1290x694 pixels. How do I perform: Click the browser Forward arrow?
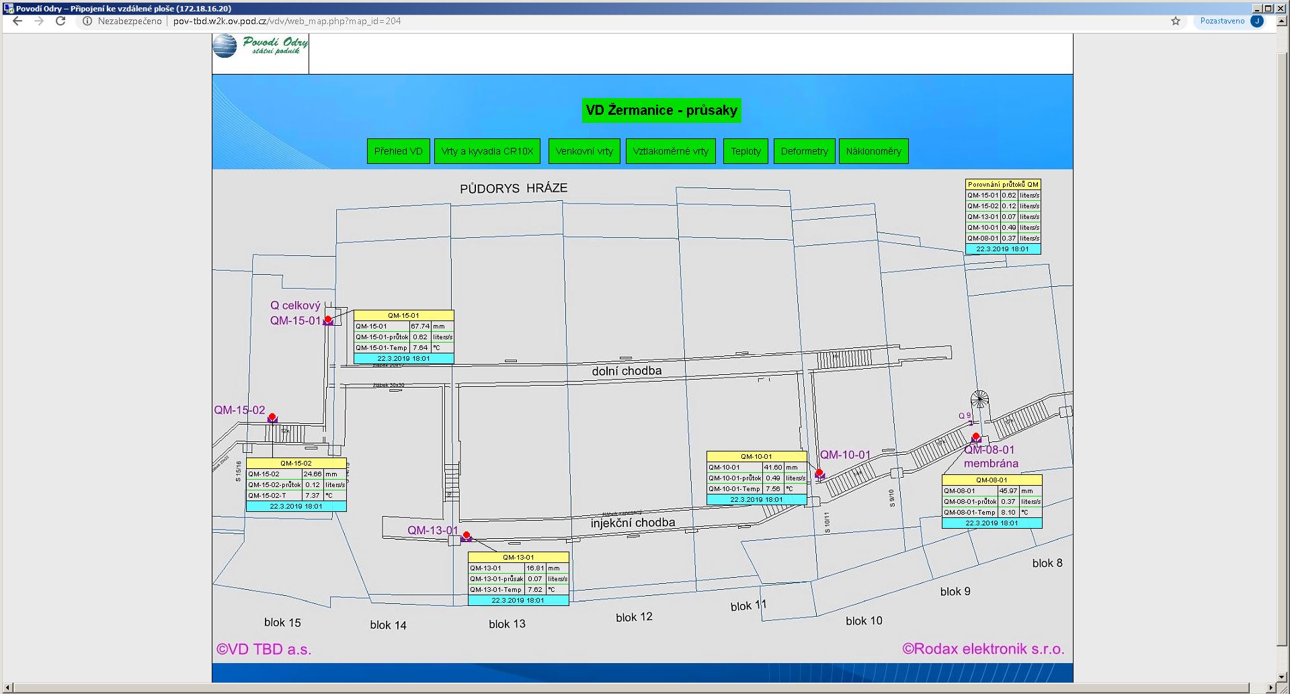pos(39,21)
